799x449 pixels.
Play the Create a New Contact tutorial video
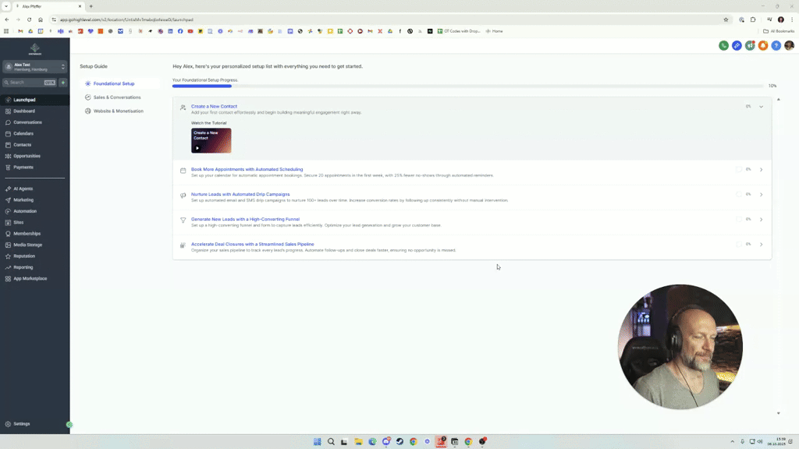click(x=211, y=140)
